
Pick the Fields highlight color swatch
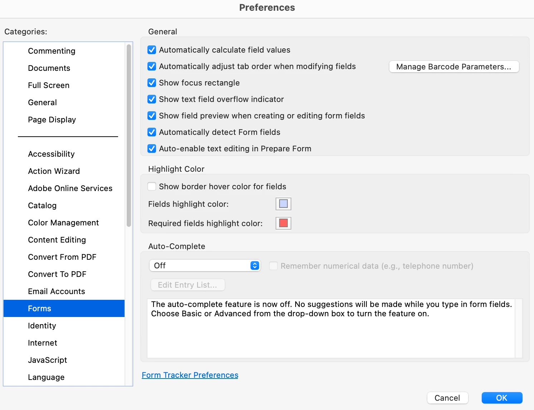coord(283,204)
